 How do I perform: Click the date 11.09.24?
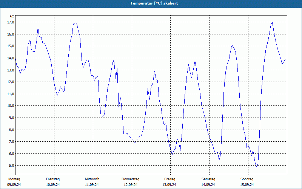click(92, 185)
